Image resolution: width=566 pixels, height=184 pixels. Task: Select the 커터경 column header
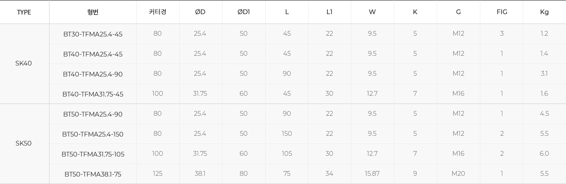coord(158,12)
